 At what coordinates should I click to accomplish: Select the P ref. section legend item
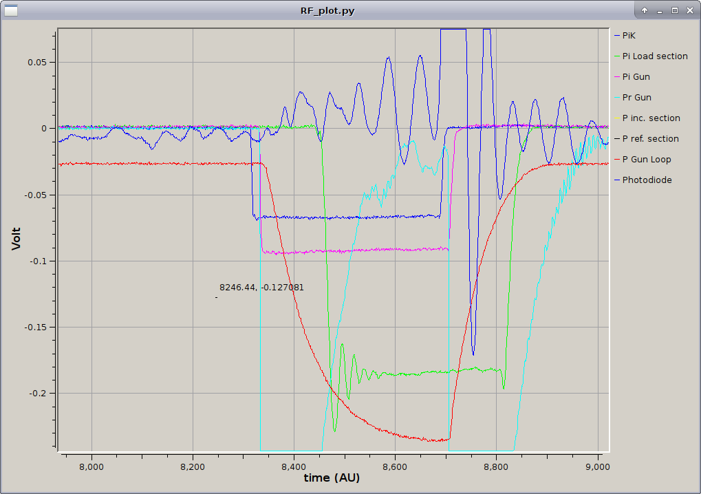click(x=650, y=139)
